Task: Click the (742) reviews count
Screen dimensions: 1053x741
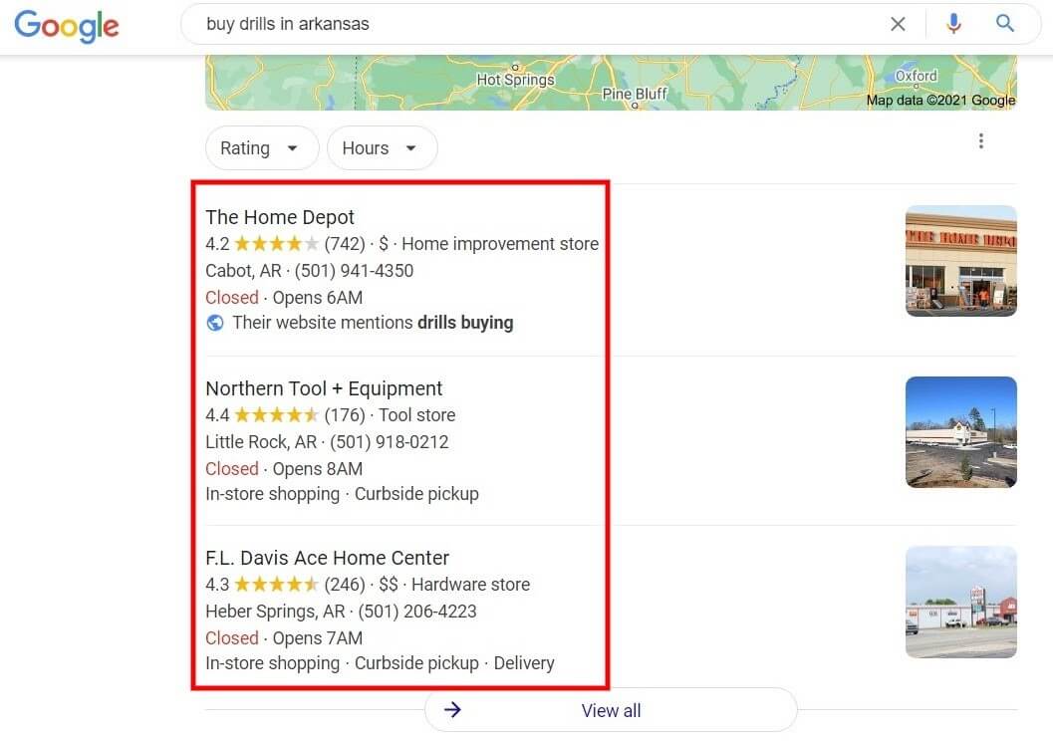Action: tap(345, 244)
